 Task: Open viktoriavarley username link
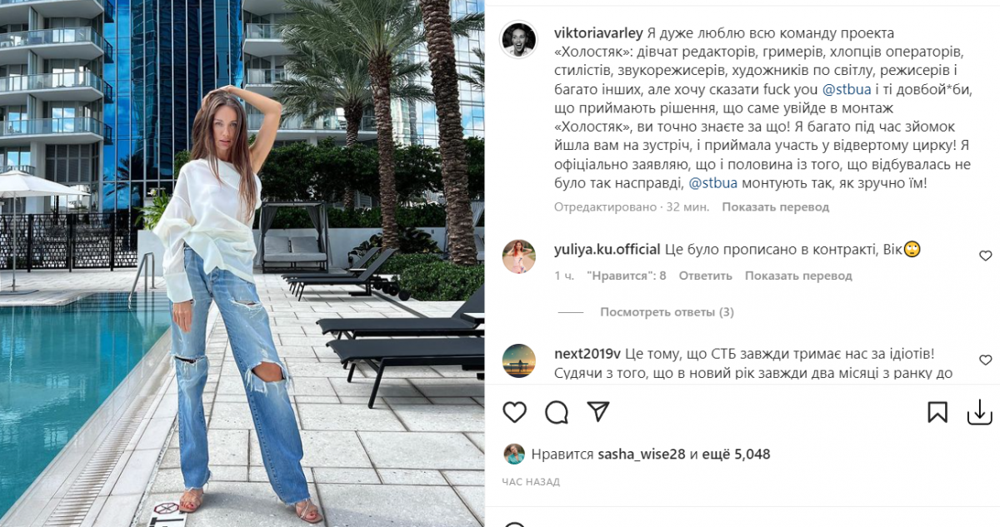point(598,32)
